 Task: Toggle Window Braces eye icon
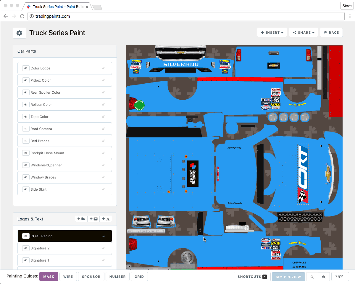click(26, 177)
